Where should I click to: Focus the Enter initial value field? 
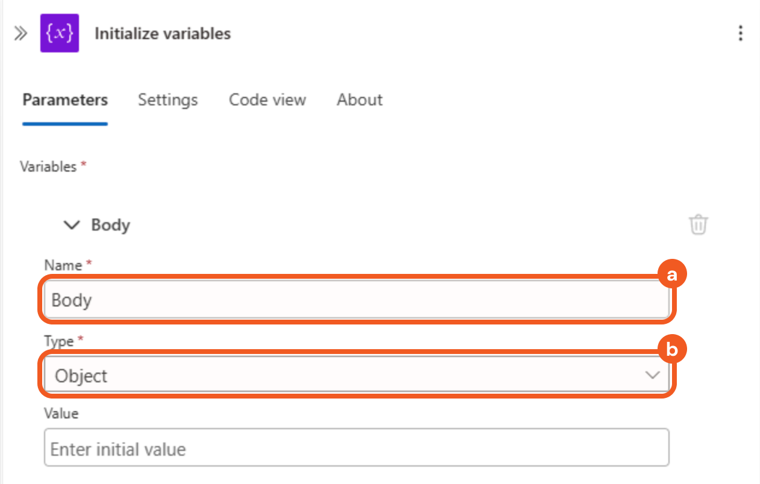pos(356,449)
